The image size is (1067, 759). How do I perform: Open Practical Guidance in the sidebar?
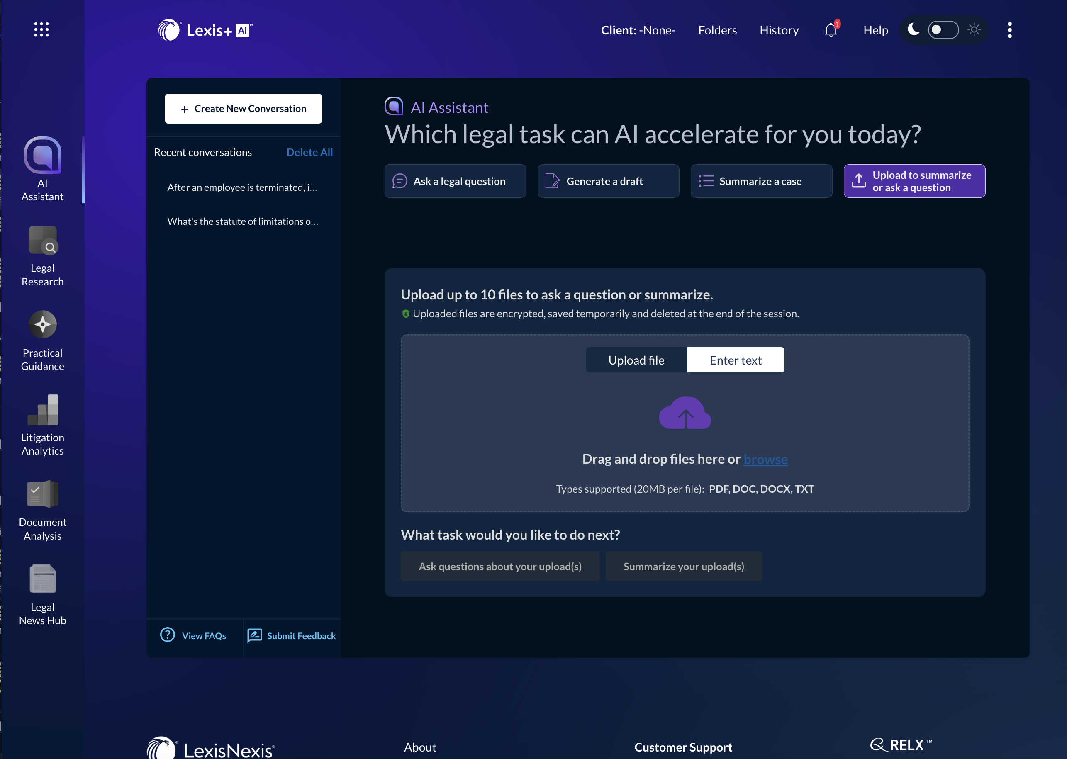tap(43, 341)
